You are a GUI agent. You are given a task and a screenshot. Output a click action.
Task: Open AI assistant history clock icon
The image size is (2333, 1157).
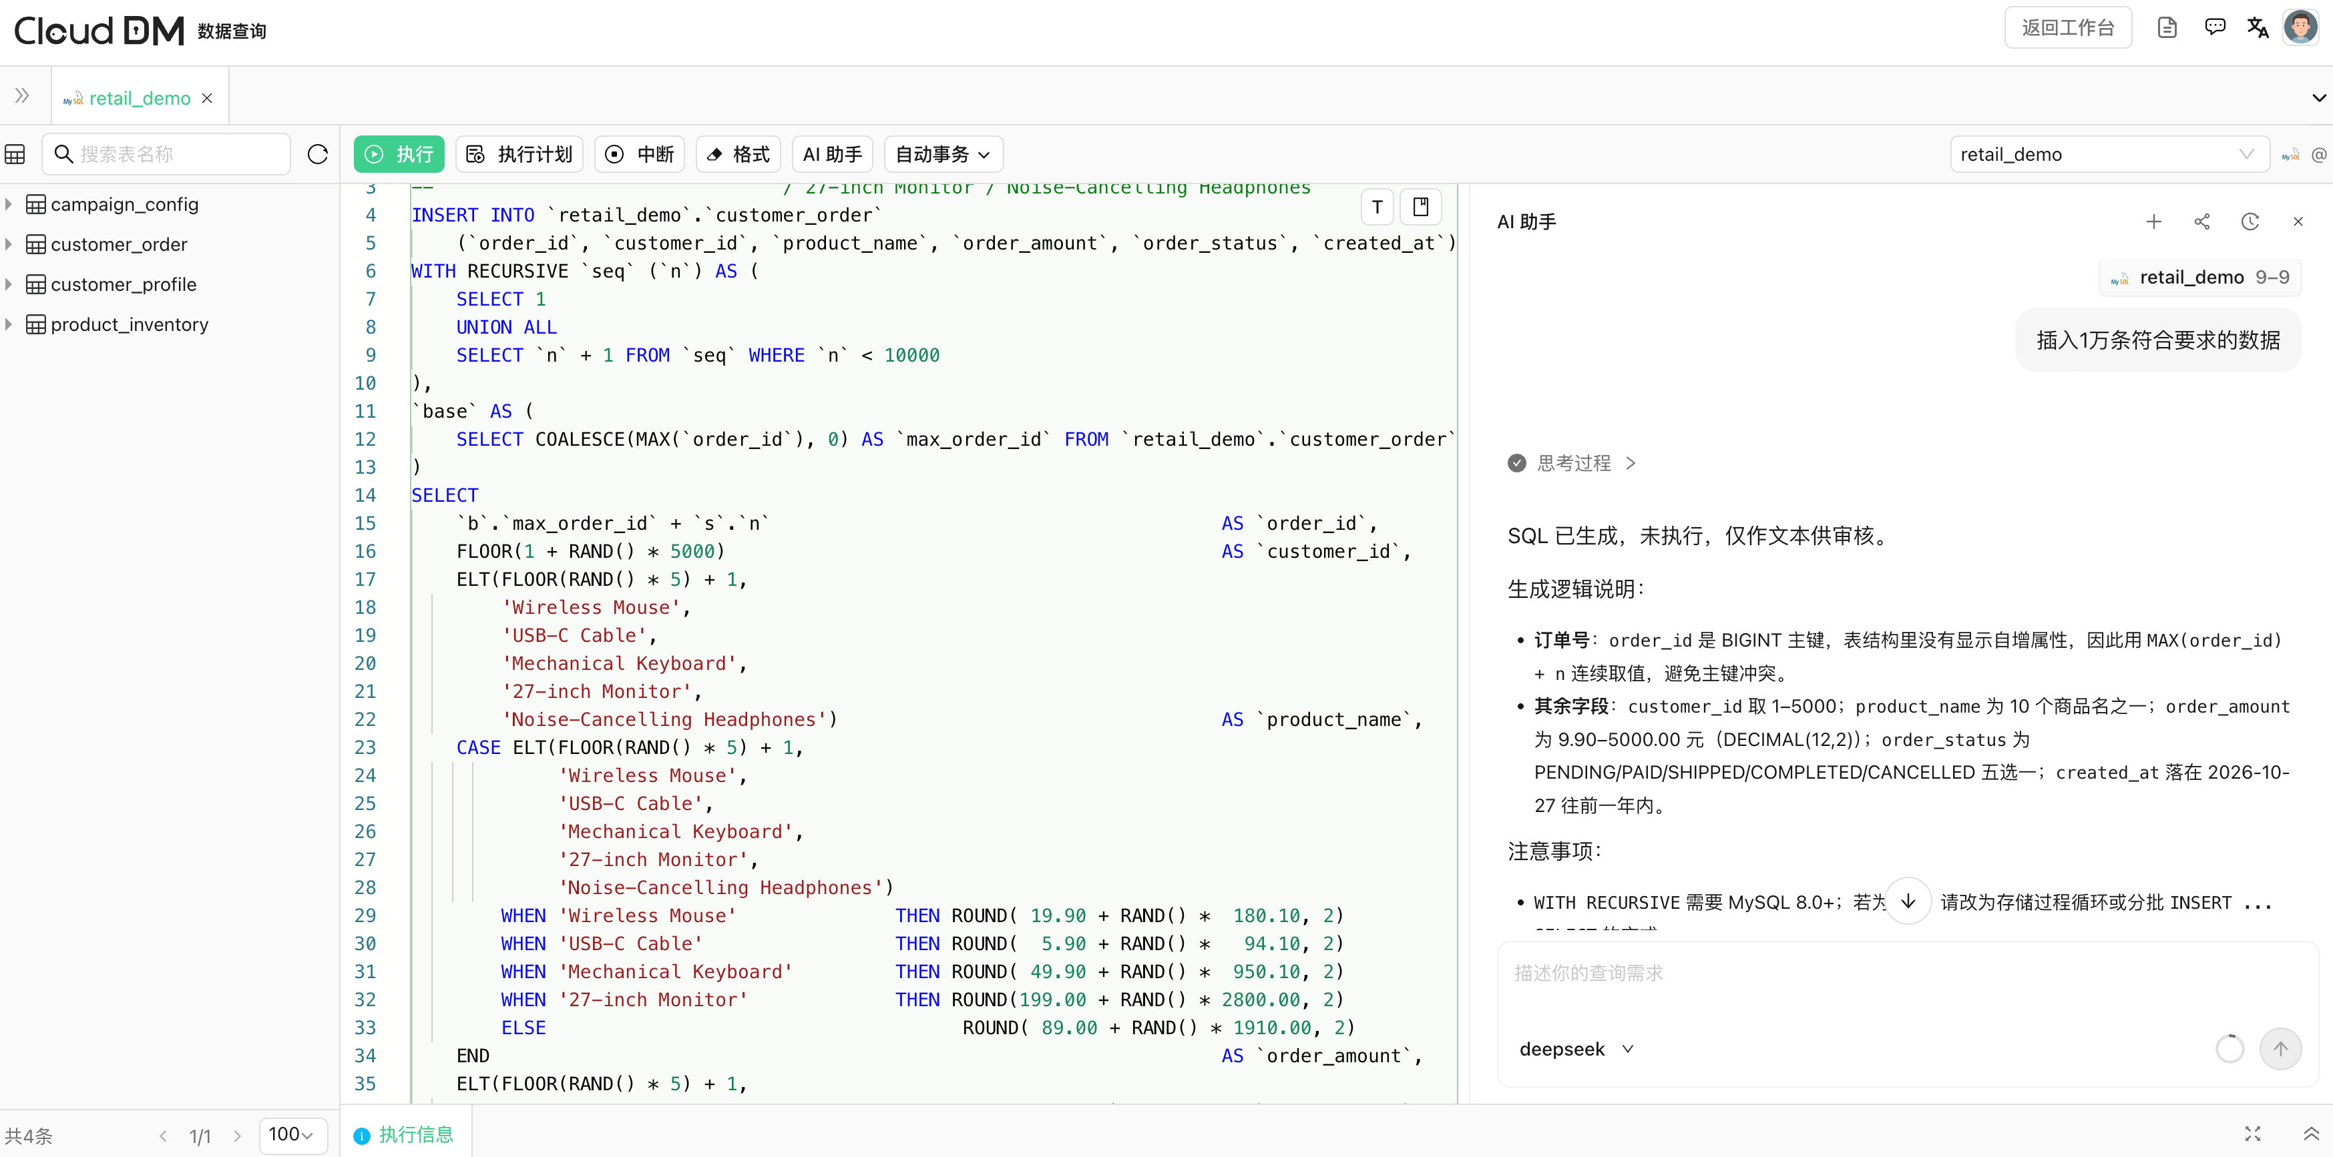(x=2250, y=222)
